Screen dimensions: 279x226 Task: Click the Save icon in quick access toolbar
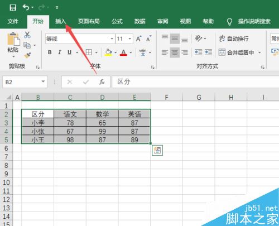(13, 7)
